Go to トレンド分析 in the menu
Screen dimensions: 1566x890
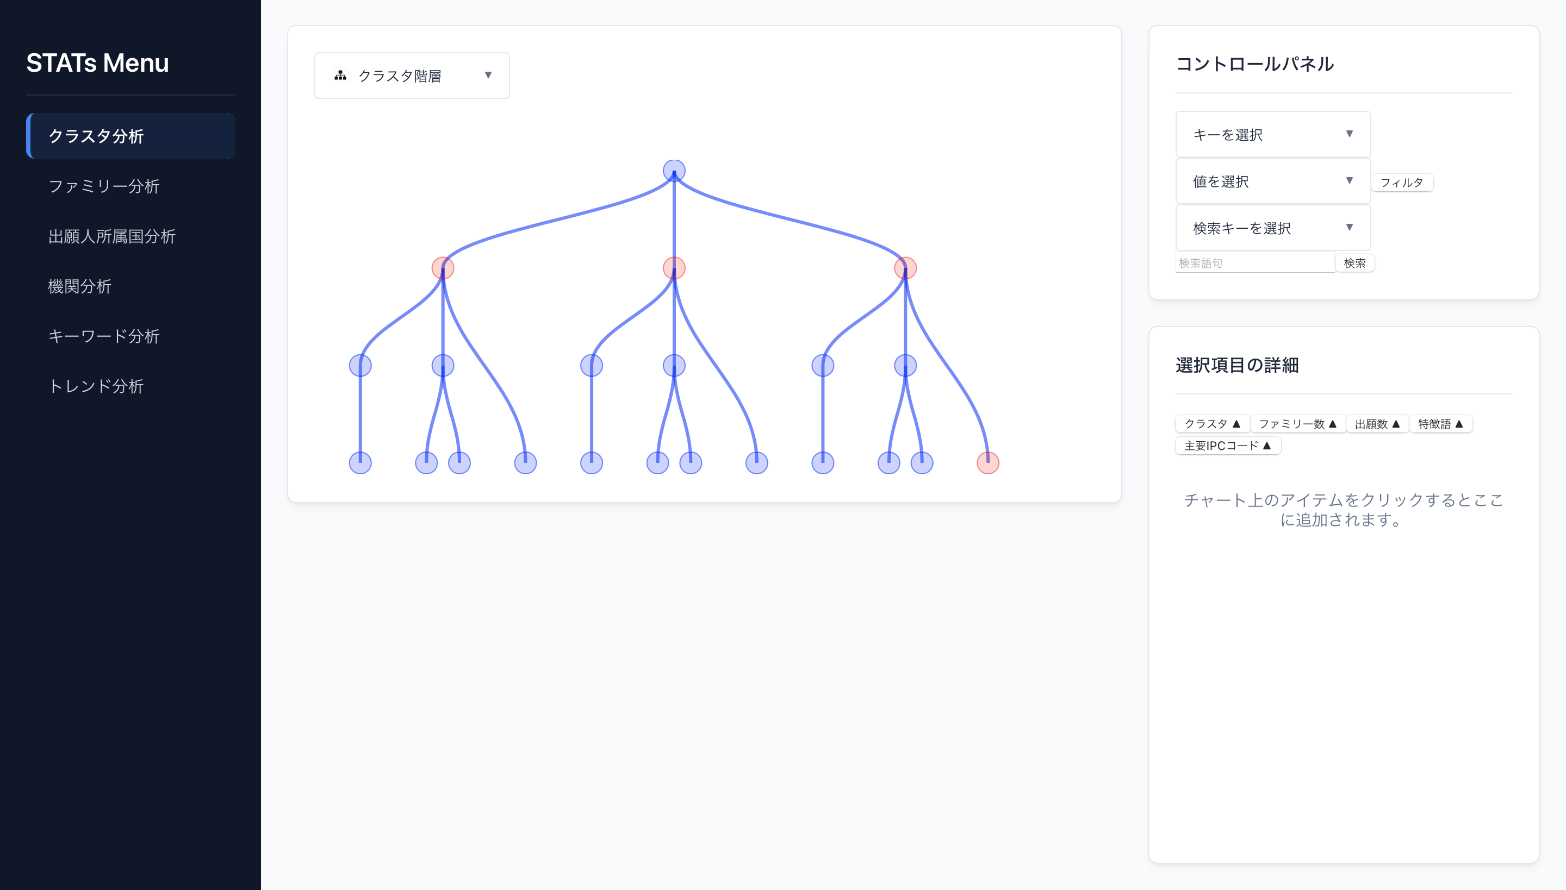point(96,386)
